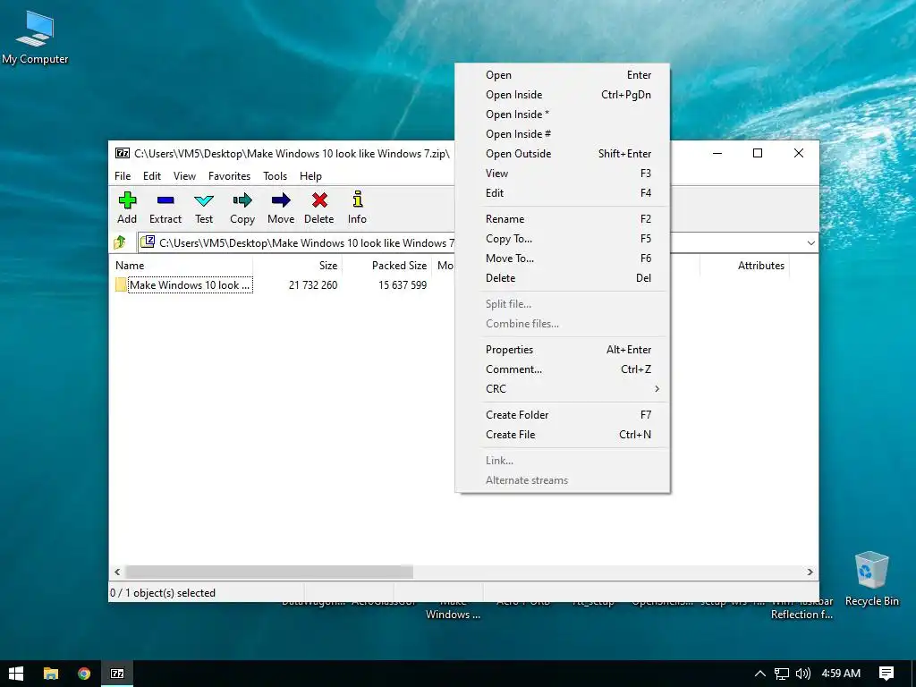Open the View menu in the menu bar

184,176
